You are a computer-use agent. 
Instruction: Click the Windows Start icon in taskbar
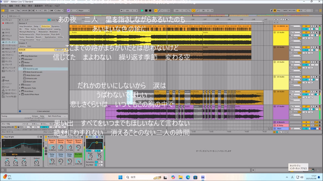(120, 177)
